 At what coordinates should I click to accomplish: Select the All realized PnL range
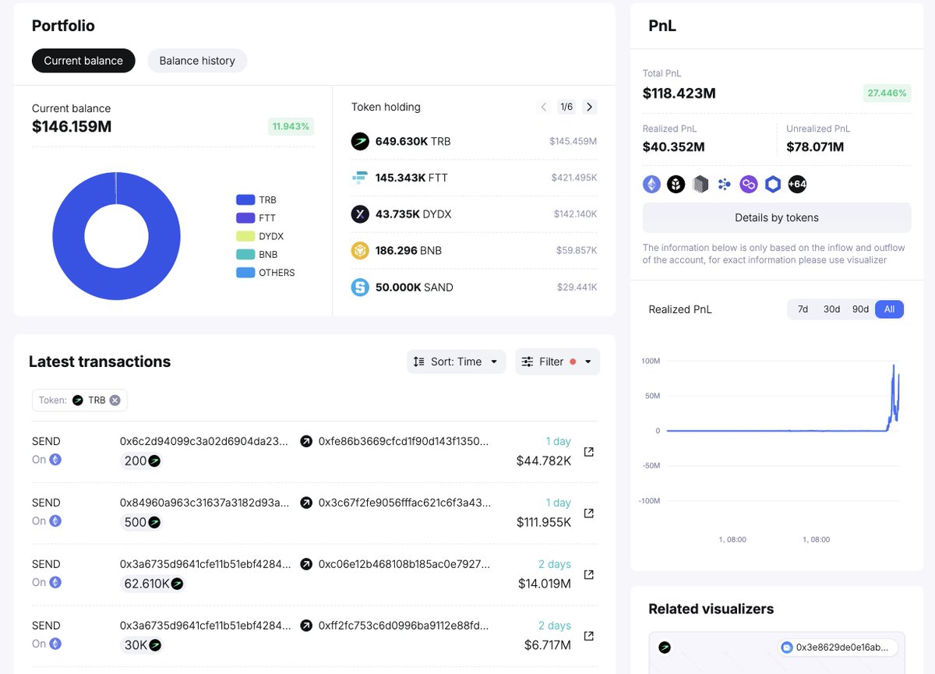889,309
